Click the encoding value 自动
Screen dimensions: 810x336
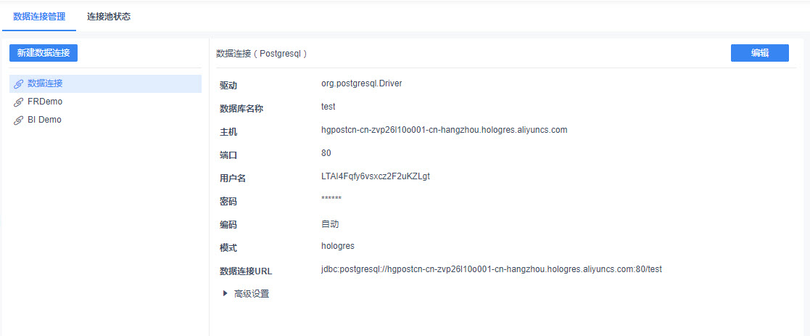click(x=330, y=224)
